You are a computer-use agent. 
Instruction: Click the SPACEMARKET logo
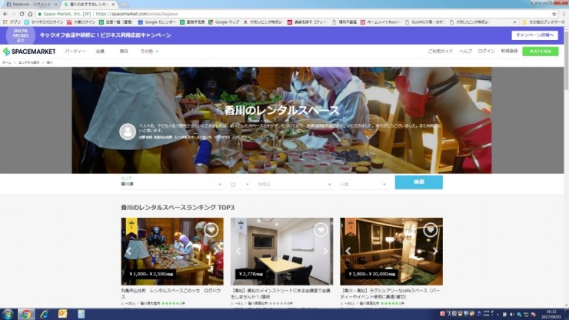pyautogui.click(x=29, y=52)
